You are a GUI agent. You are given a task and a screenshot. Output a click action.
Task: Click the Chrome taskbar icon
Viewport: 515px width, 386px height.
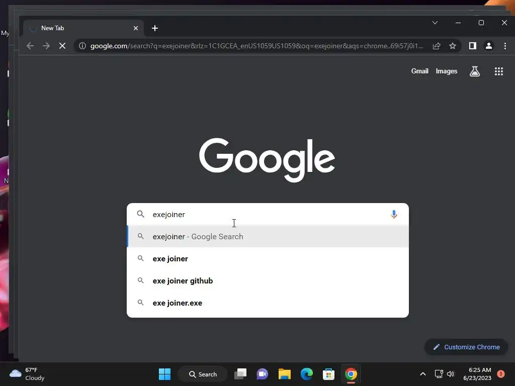coord(351,374)
